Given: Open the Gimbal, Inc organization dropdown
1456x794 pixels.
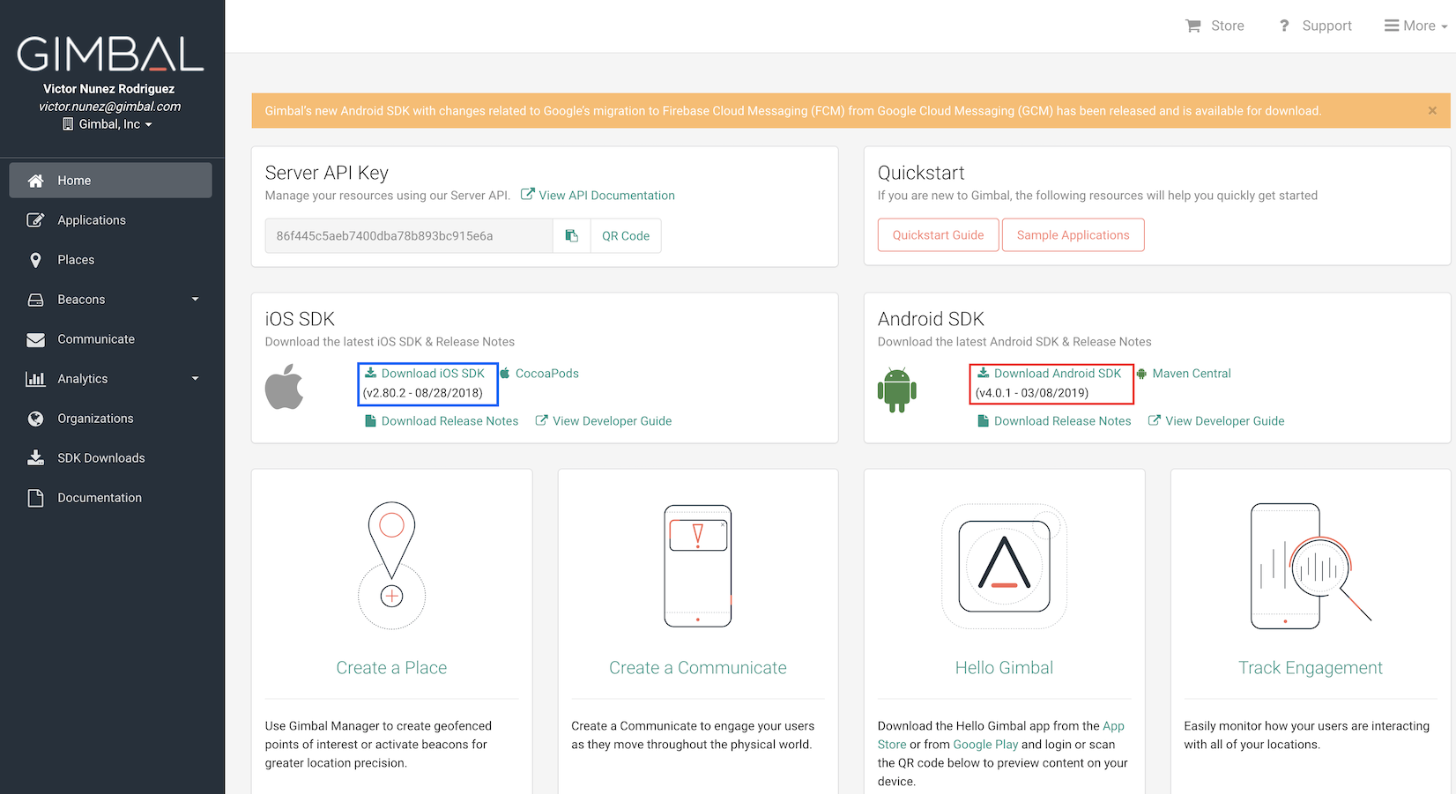Looking at the screenshot, I should (x=108, y=124).
